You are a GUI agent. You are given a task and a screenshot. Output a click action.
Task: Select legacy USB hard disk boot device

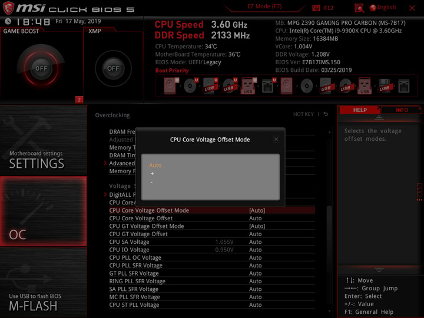pos(326,86)
